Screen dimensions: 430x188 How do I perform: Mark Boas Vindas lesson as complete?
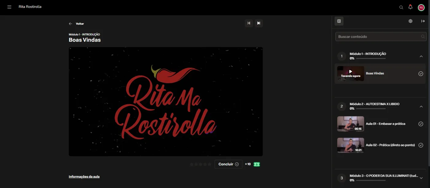click(x=421, y=74)
